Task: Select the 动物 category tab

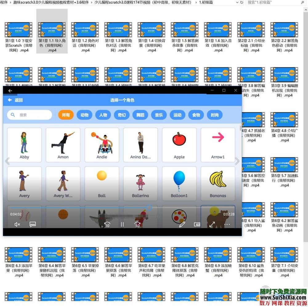Action: 84,115
